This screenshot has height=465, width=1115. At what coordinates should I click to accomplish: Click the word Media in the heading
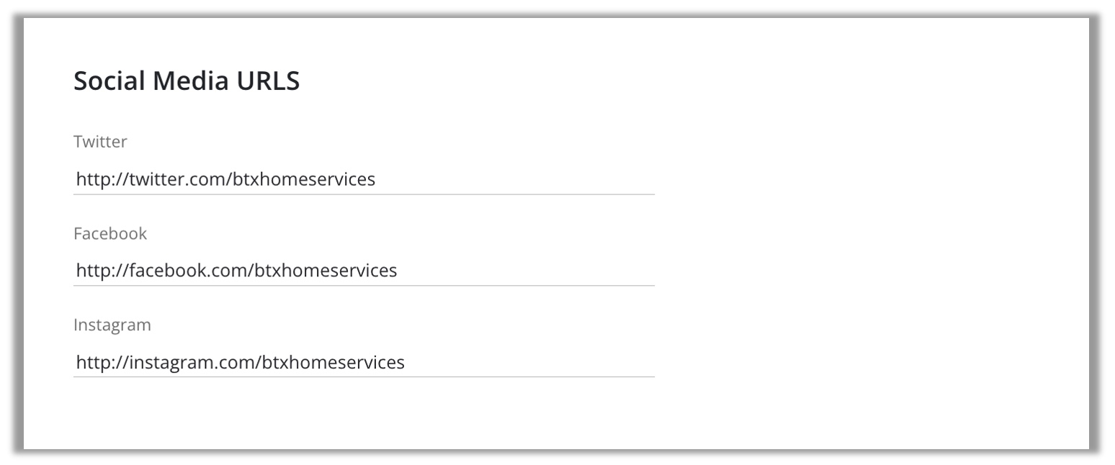pyautogui.click(x=183, y=81)
